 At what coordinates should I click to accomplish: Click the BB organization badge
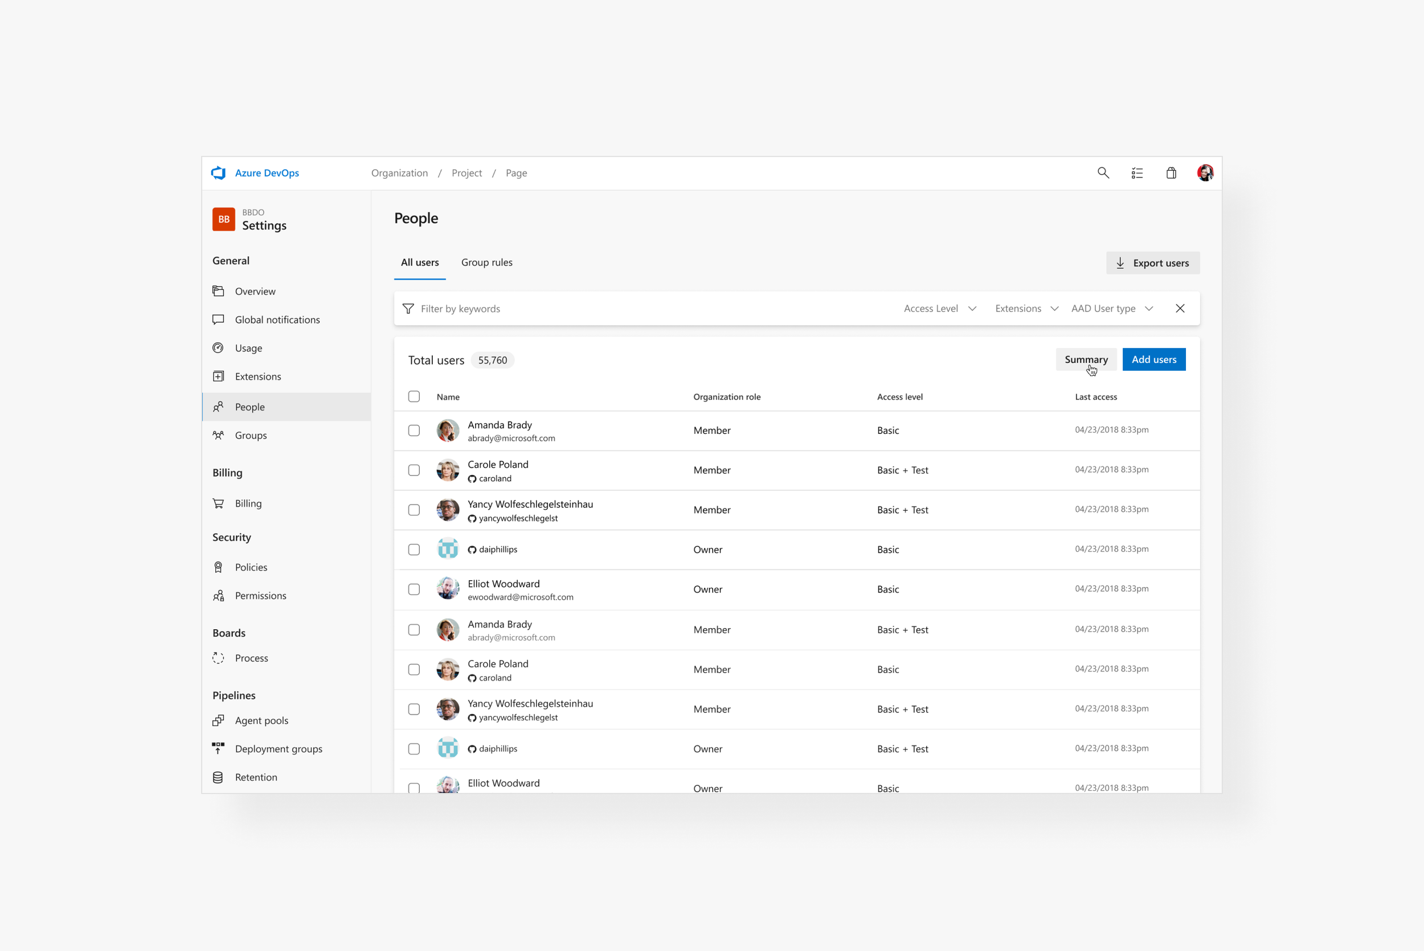224,220
